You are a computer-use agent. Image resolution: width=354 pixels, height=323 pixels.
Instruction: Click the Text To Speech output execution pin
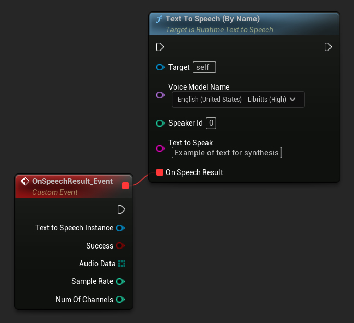click(328, 47)
